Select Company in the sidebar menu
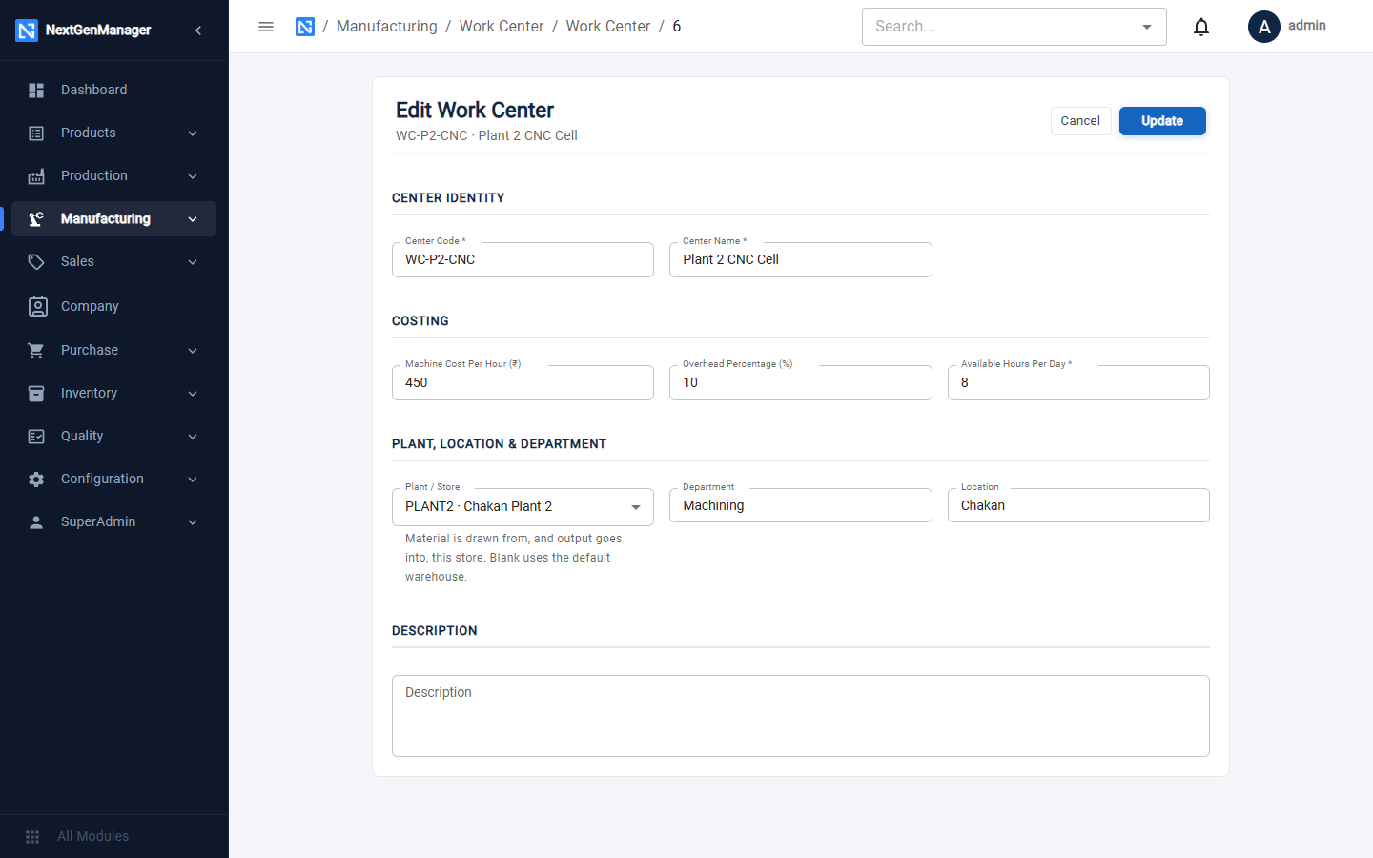Screen dimensions: 1373x858 tap(113, 306)
